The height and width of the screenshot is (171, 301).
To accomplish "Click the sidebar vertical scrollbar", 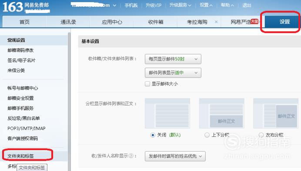I will (x=69, y=102).
